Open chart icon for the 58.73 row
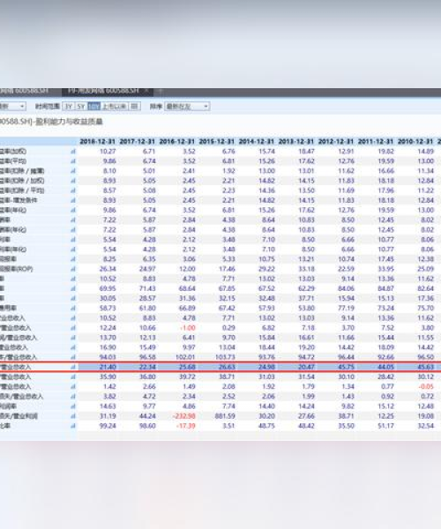 point(73,308)
